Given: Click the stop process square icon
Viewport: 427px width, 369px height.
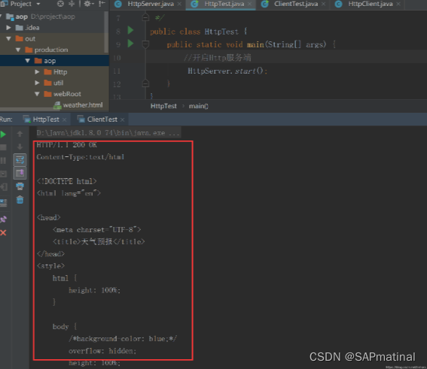Looking at the screenshot, I should pos(3,147).
